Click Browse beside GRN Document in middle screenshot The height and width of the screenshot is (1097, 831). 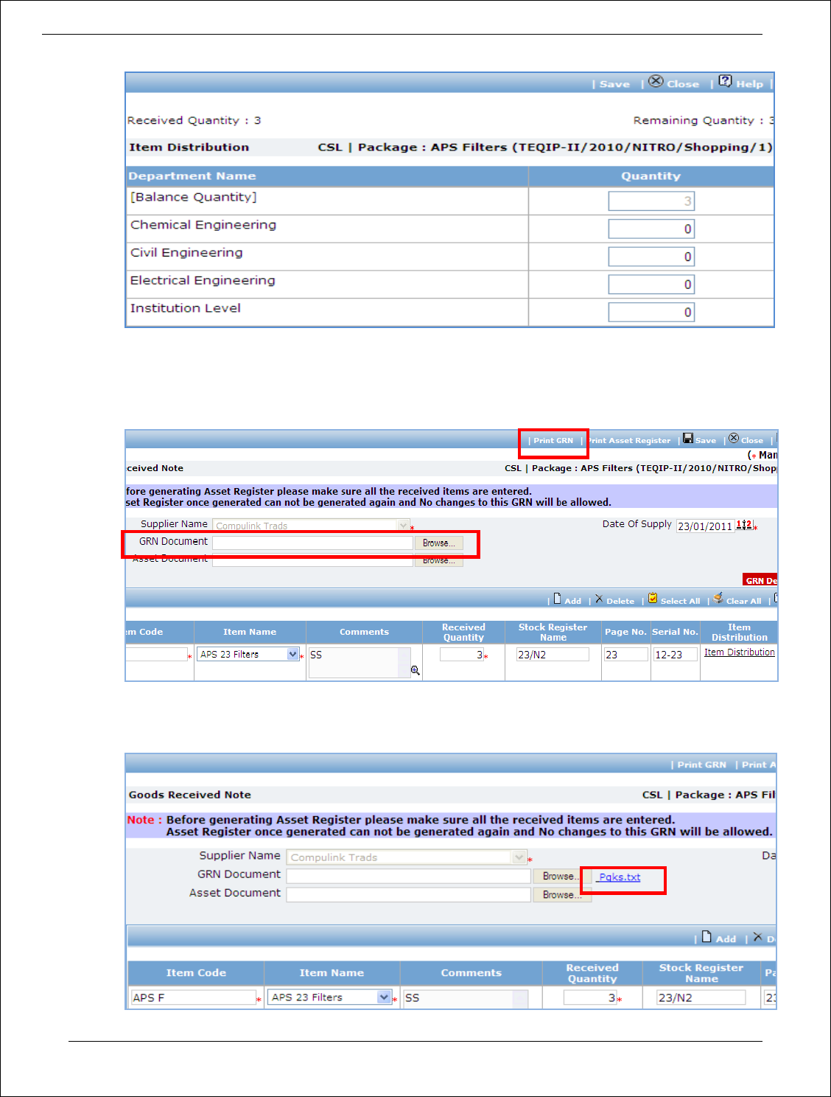click(x=438, y=543)
